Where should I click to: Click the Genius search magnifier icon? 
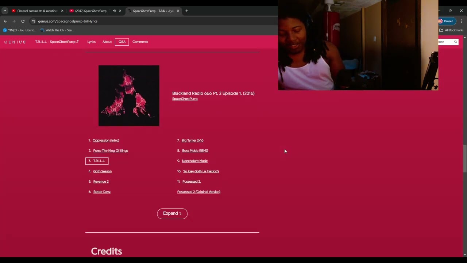coord(455,42)
